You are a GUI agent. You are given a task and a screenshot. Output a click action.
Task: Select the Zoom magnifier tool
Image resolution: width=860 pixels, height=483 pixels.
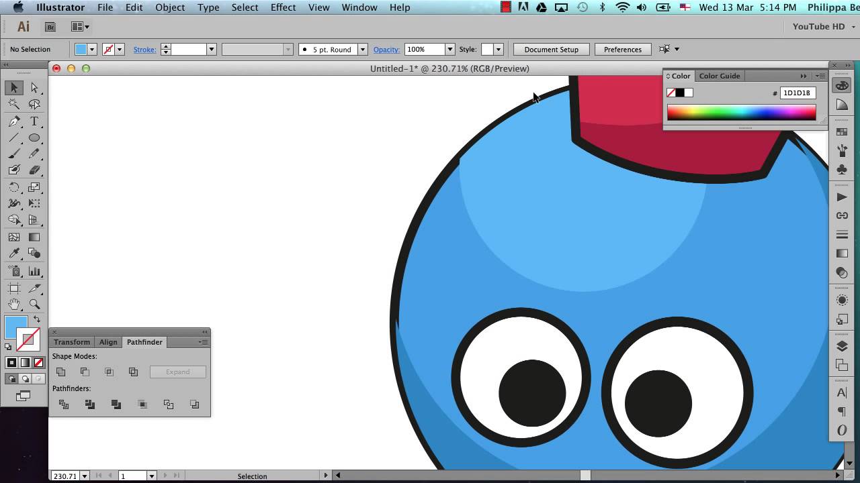pyautogui.click(x=34, y=304)
